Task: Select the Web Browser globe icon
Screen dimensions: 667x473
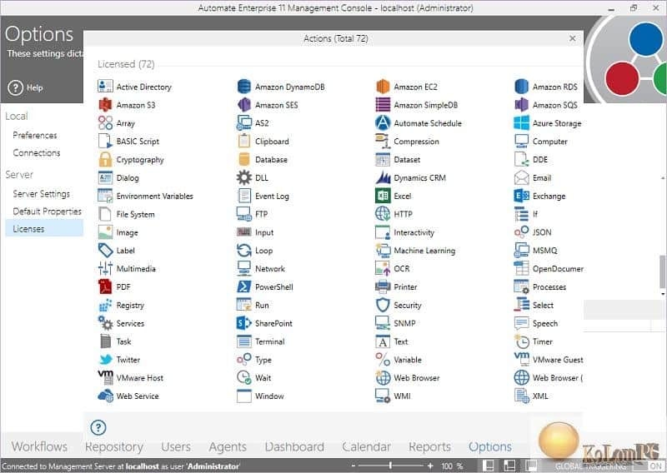Action: (x=383, y=378)
